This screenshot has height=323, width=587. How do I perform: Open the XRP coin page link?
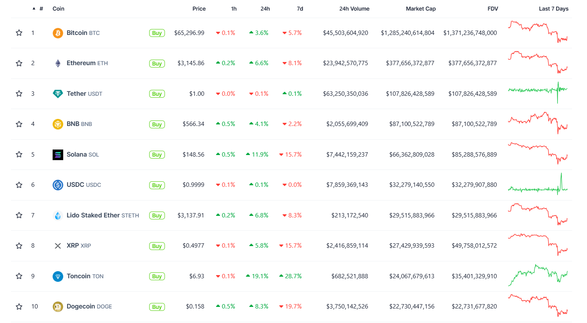click(x=73, y=246)
